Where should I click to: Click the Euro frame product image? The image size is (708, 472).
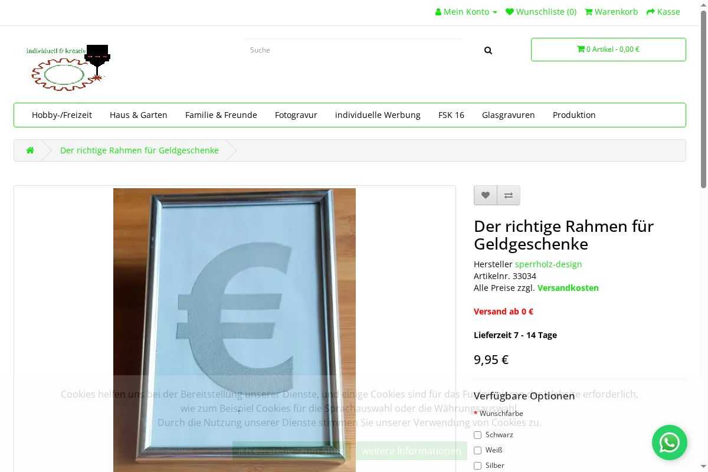(234, 330)
